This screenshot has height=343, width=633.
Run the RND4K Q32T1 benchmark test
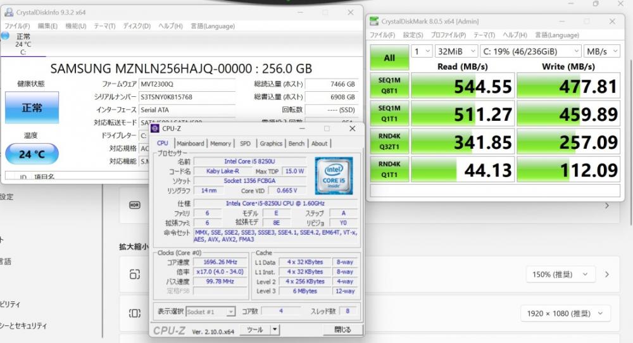point(389,141)
